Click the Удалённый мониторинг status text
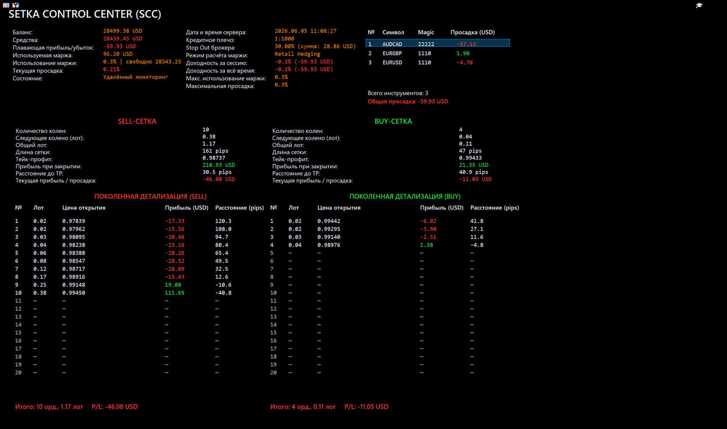Viewport: 727px width, 429px height. coord(135,77)
